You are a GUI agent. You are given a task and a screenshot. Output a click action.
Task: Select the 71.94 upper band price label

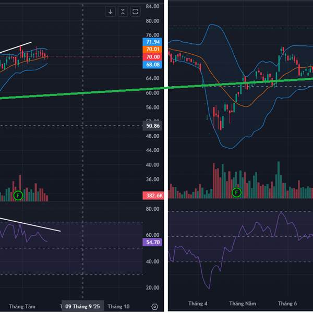[x=152, y=42]
